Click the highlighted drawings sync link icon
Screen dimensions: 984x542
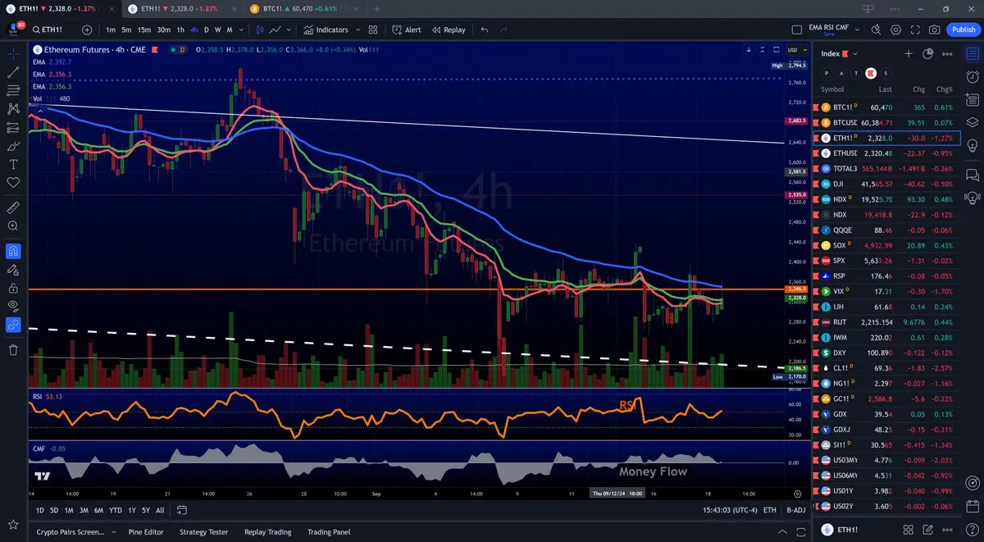click(x=13, y=325)
